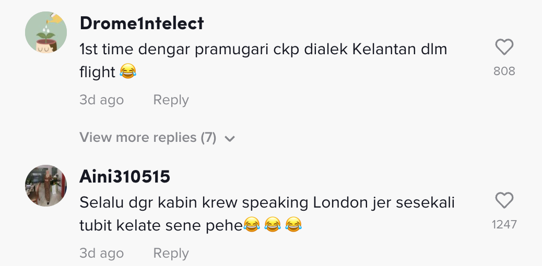Viewport: 542px width, 266px height.
Task: Click the middle laughing emoji in Aini310515's comment
Action: coord(273,225)
